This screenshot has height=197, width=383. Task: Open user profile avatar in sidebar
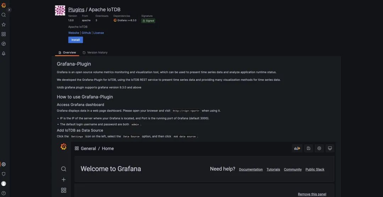click(4, 184)
